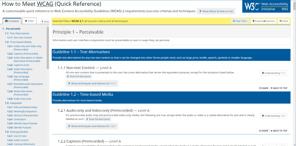Viewport: 296px width, 146px height.
Task: Show techniques and failures for 1.1.1
Action: (x=92, y=83)
